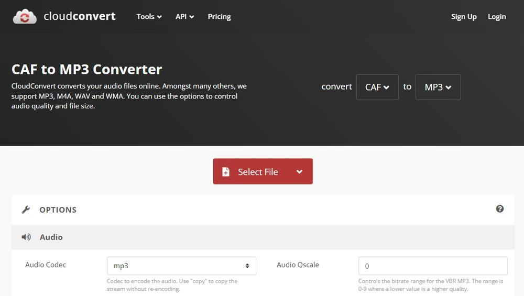Click the CAF to MP3 Converter heading
The width and height of the screenshot is (524, 296).
[87, 69]
